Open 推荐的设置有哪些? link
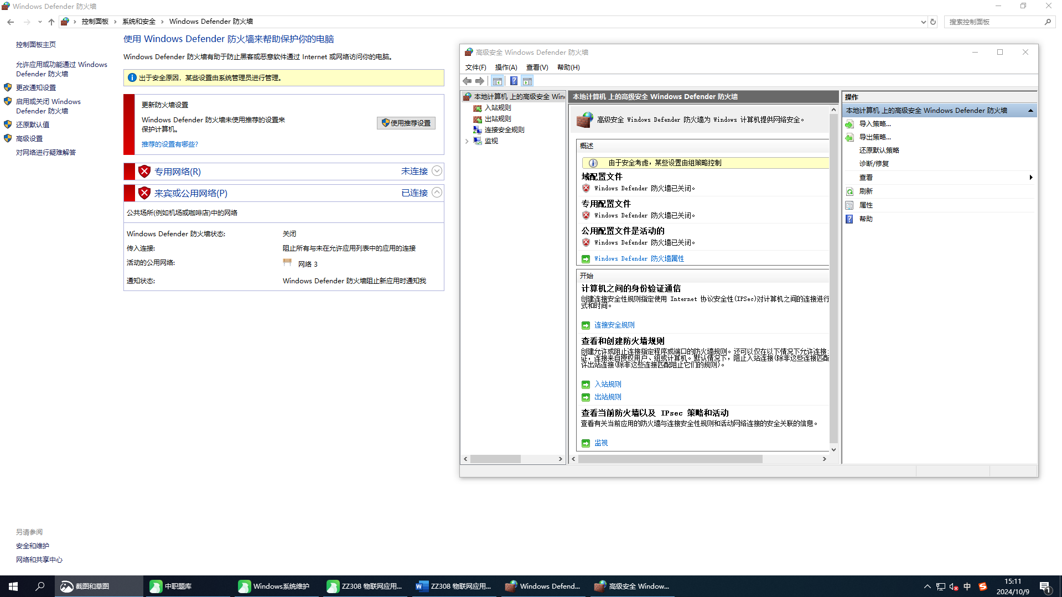Screen dimensions: 1062x597 (169, 144)
